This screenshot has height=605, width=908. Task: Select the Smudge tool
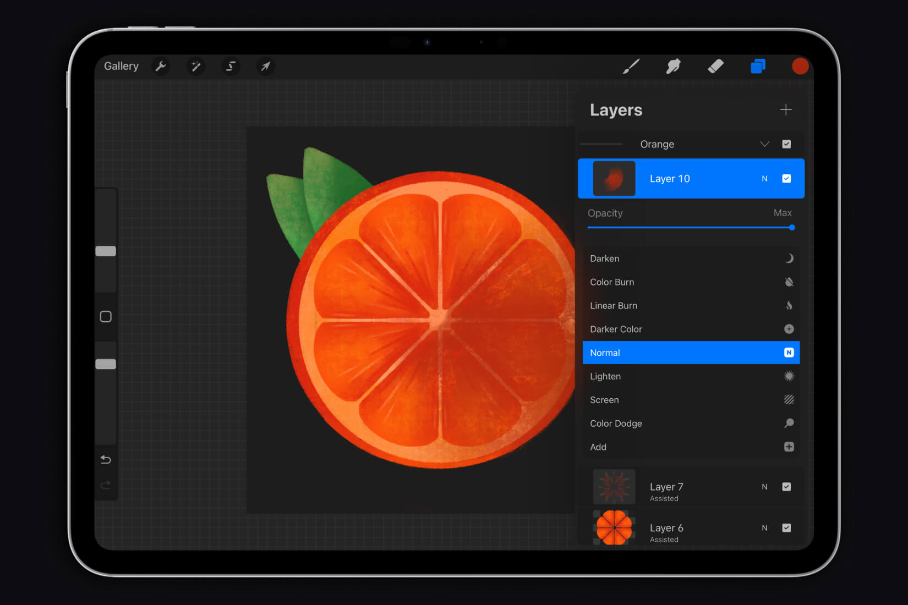[673, 67]
